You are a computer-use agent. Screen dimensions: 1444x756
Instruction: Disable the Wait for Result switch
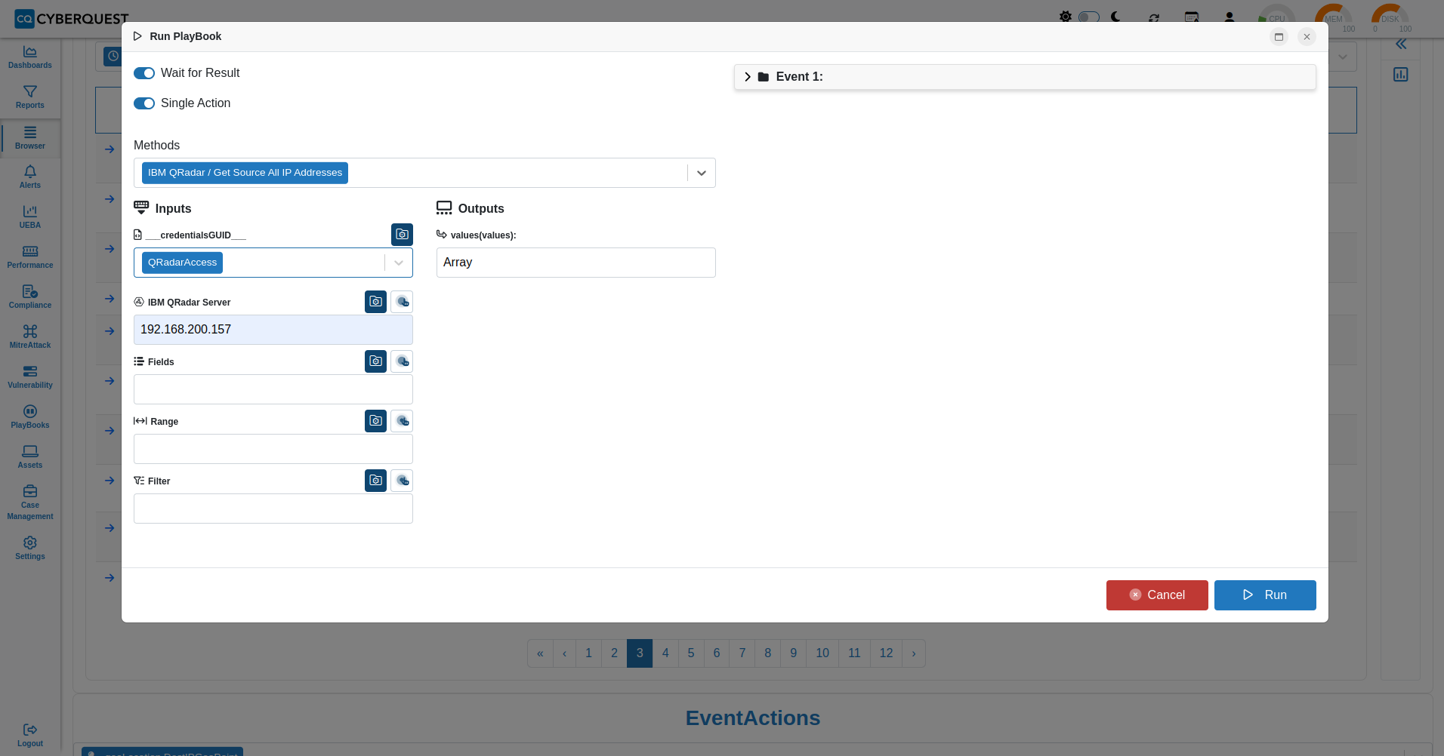[144, 73]
